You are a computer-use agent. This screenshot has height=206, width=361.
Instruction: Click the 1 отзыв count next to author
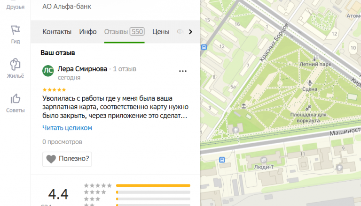(125, 69)
